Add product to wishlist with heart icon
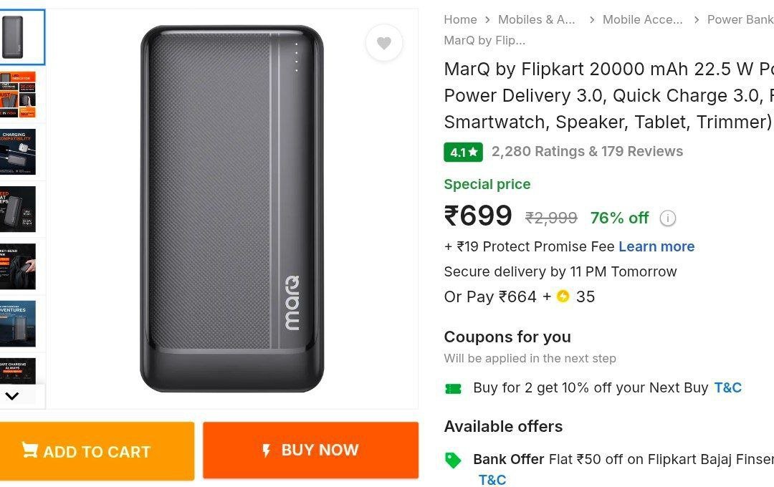 coord(384,43)
